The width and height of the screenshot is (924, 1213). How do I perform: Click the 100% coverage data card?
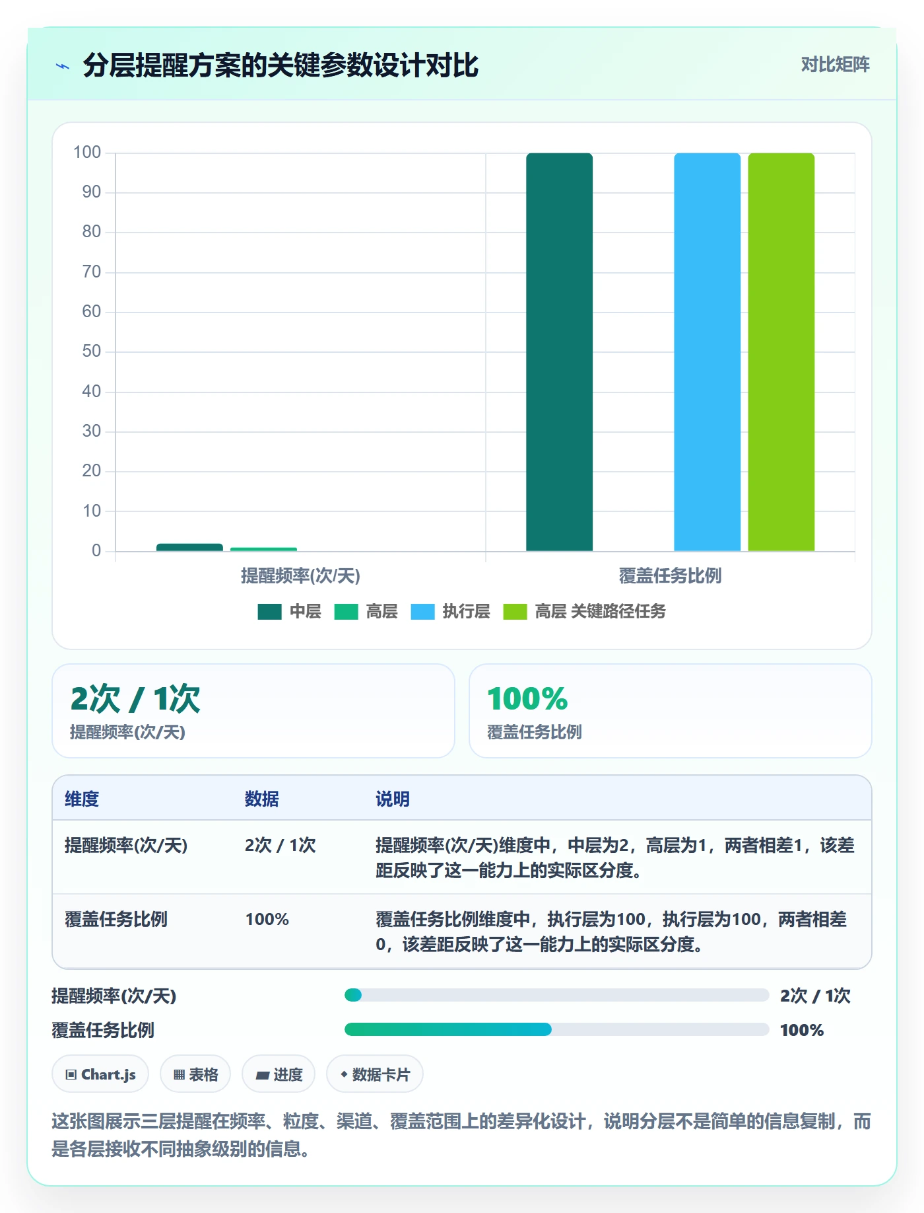coord(671,711)
